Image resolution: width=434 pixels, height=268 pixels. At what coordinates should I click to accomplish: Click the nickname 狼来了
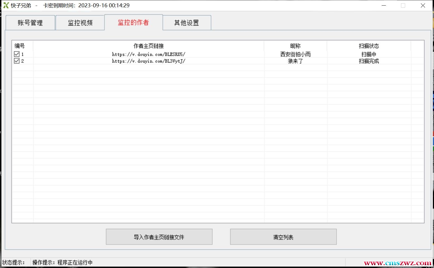click(295, 61)
